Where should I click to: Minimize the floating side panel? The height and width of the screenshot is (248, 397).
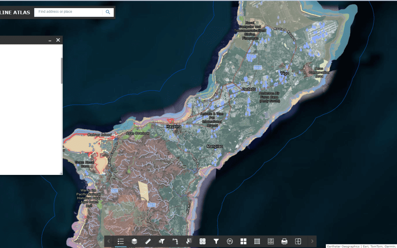tap(50, 40)
